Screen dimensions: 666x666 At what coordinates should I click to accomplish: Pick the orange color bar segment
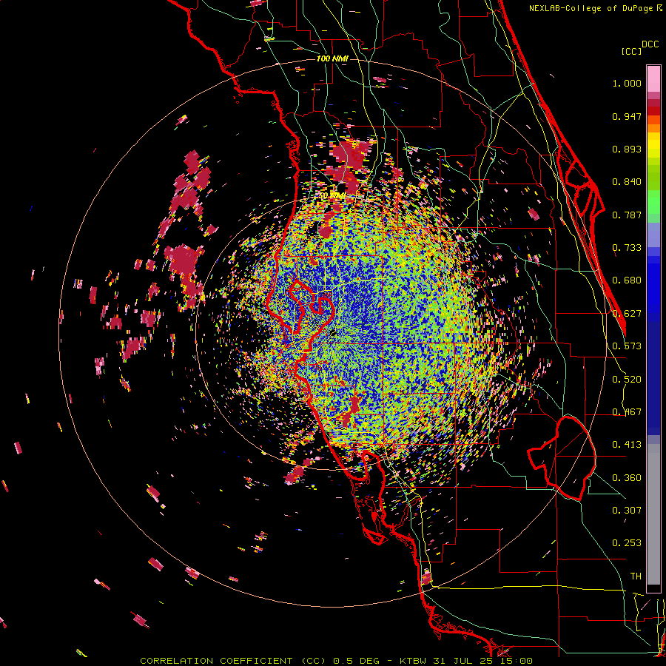653,128
